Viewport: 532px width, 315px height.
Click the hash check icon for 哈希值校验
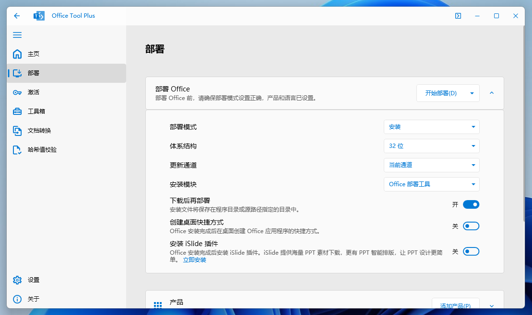click(x=17, y=150)
